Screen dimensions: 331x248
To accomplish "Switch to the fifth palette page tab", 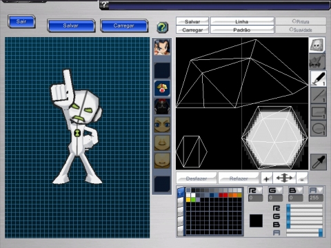I will click(181, 231).
